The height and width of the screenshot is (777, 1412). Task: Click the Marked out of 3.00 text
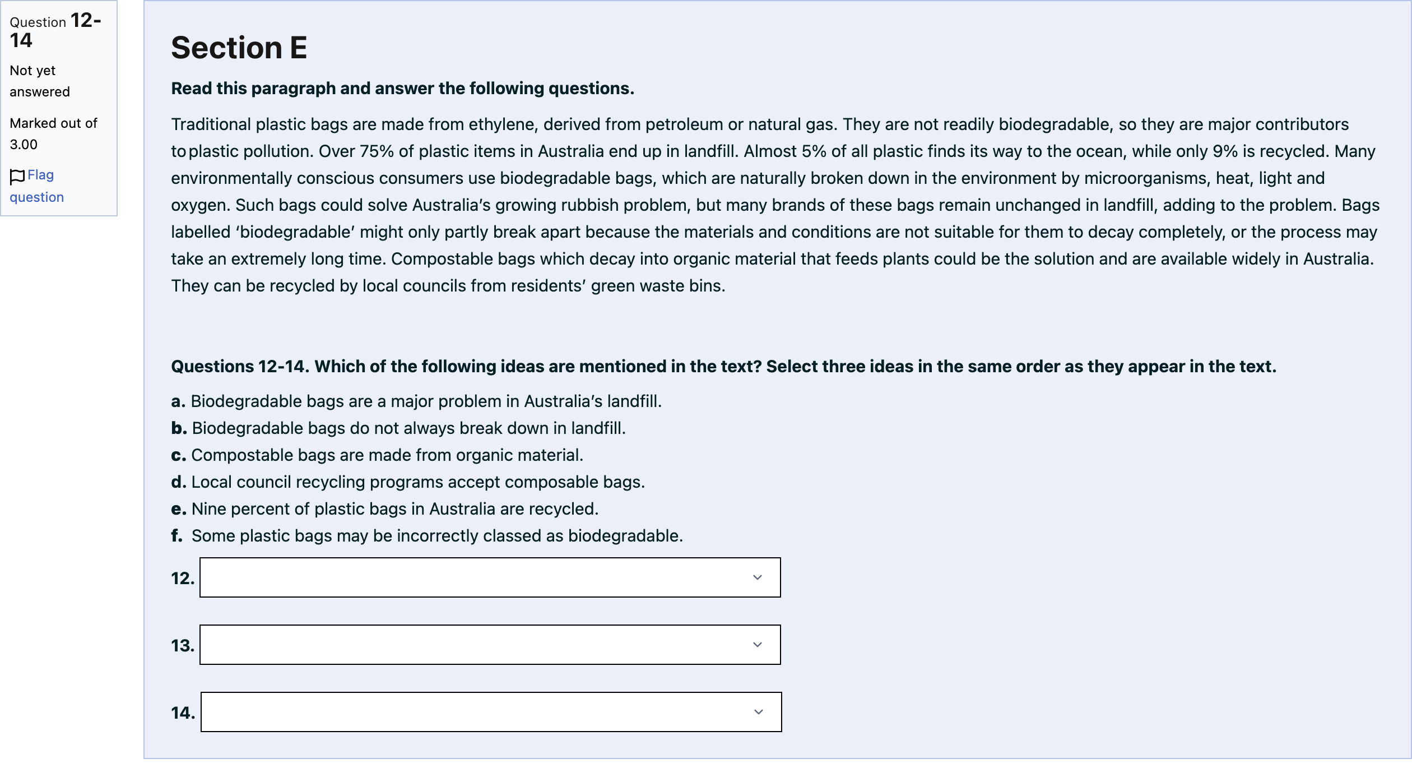point(54,133)
